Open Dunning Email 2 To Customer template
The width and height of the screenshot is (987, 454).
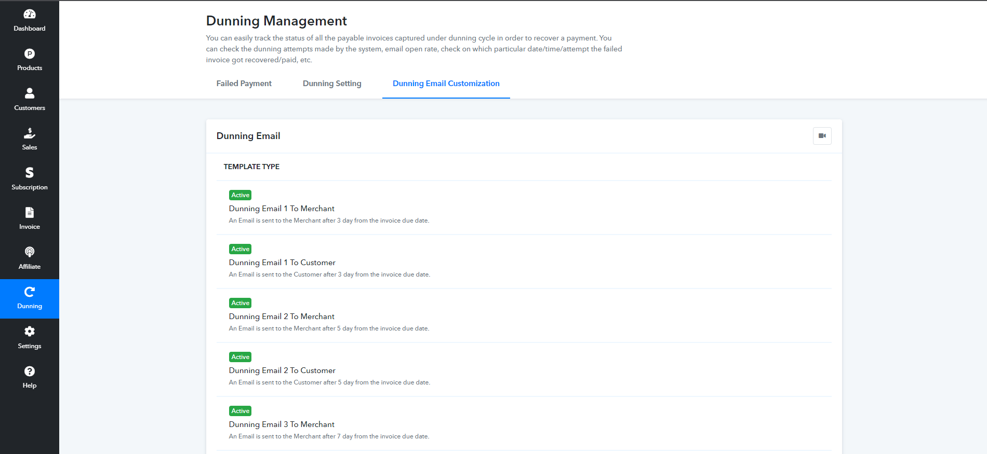pos(282,370)
